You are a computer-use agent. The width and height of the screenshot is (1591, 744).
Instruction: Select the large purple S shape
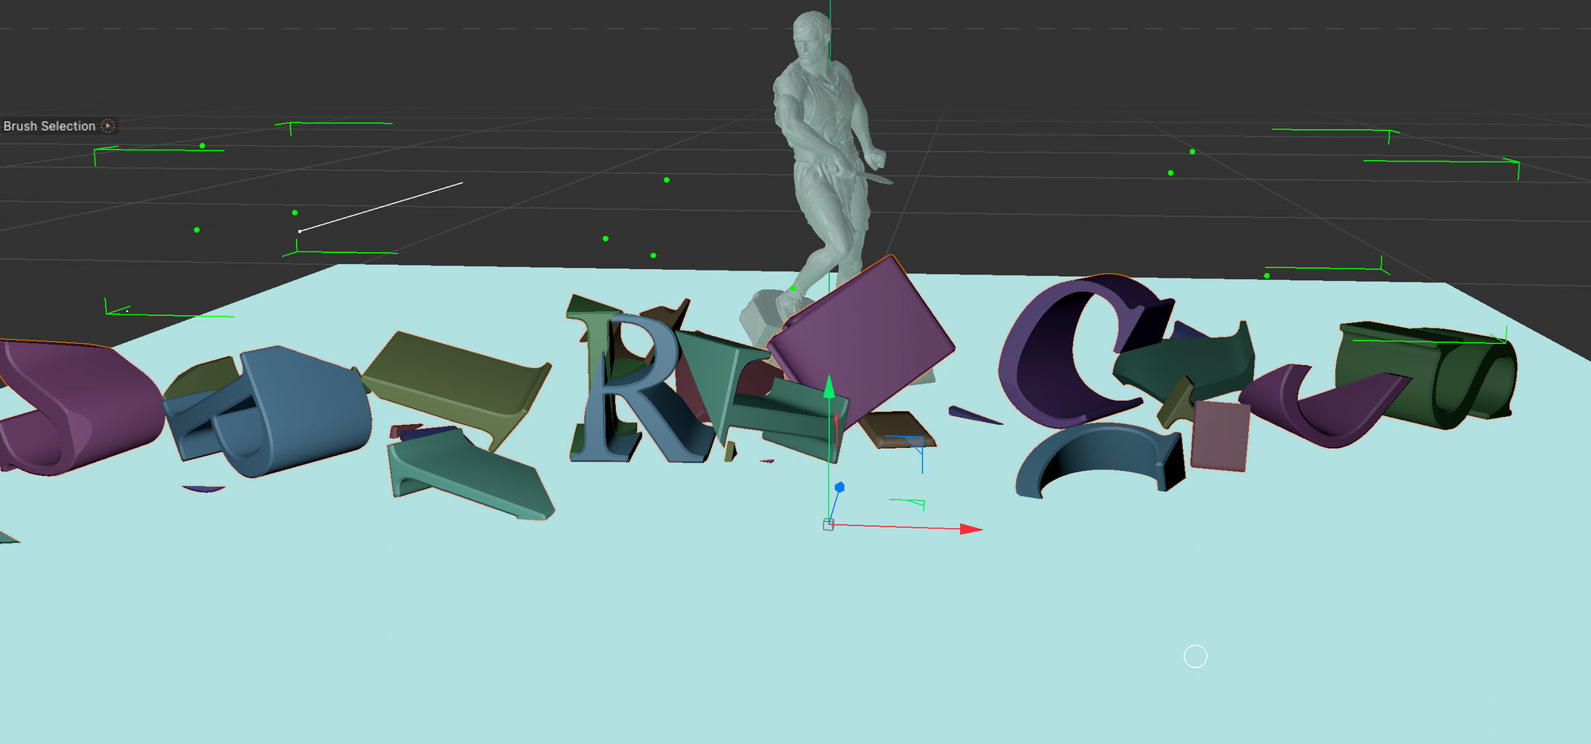point(72,406)
